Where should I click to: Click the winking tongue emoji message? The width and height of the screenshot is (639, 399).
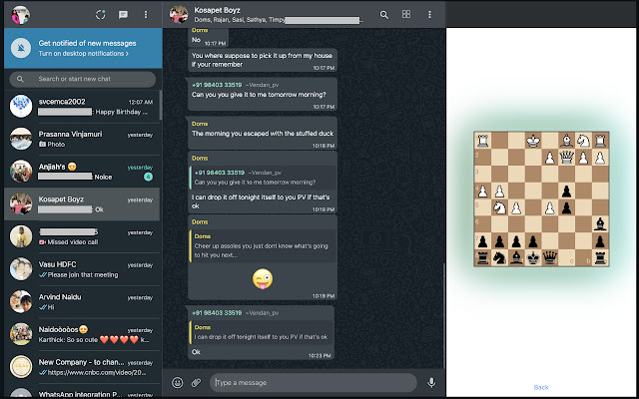[263, 279]
